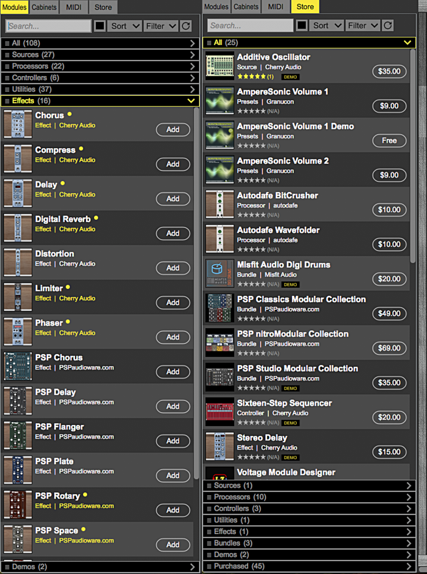
Task: Click the Limiter module icon
Action: [18, 297]
